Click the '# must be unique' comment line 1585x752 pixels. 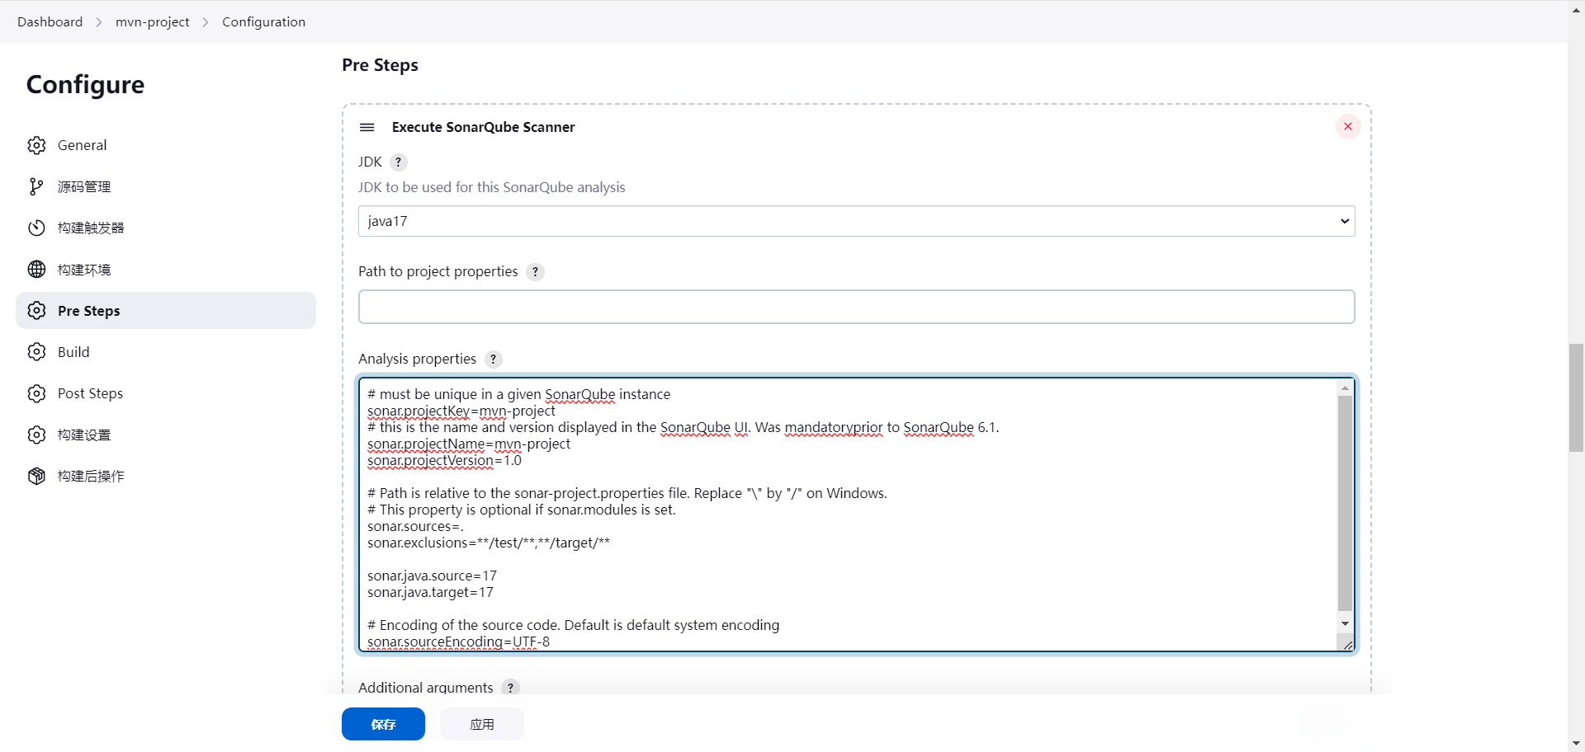(518, 394)
